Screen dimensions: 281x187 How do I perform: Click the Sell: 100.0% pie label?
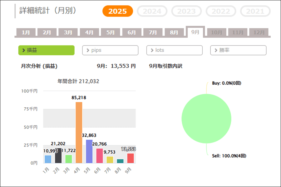229,156
